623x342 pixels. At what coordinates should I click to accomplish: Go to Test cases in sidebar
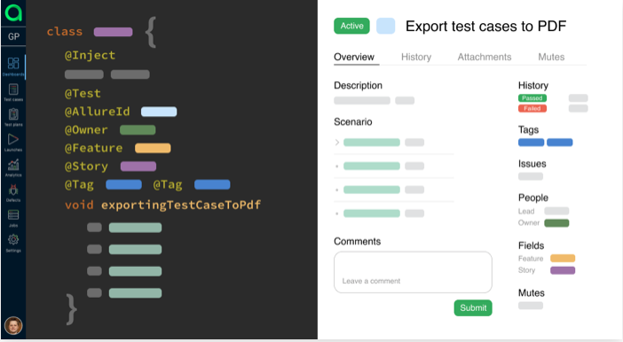13,92
